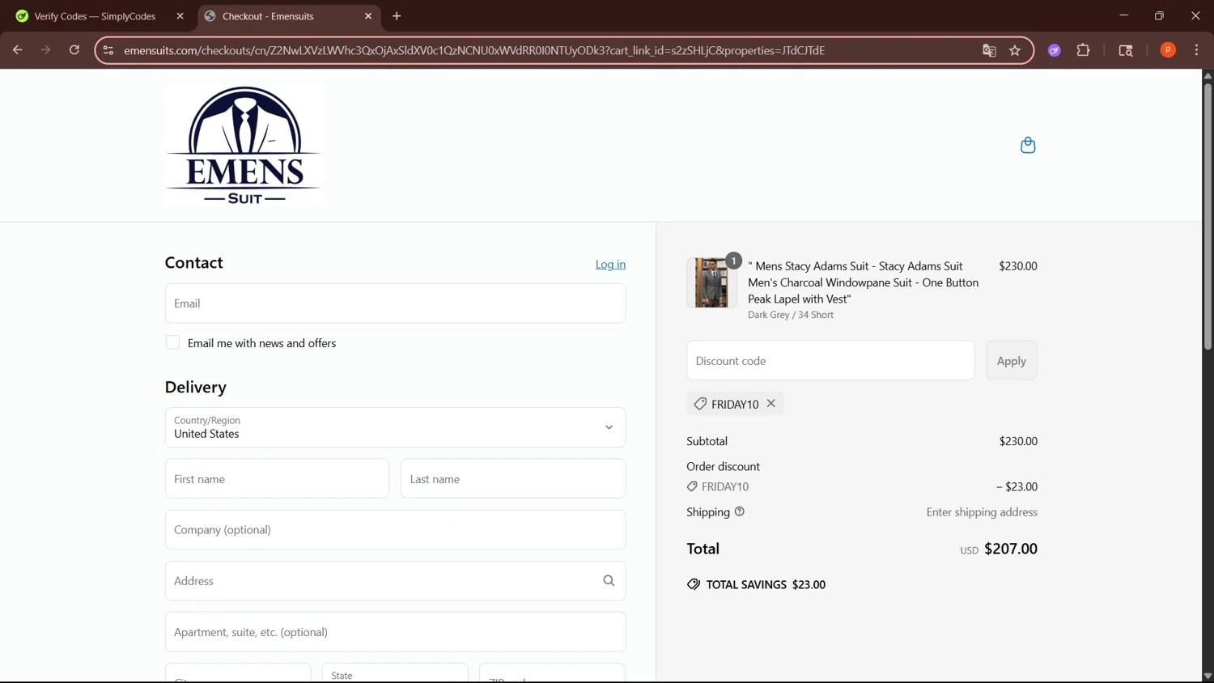Click the Apply discount button
Image resolution: width=1214 pixels, height=683 pixels.
point(1011,360)
